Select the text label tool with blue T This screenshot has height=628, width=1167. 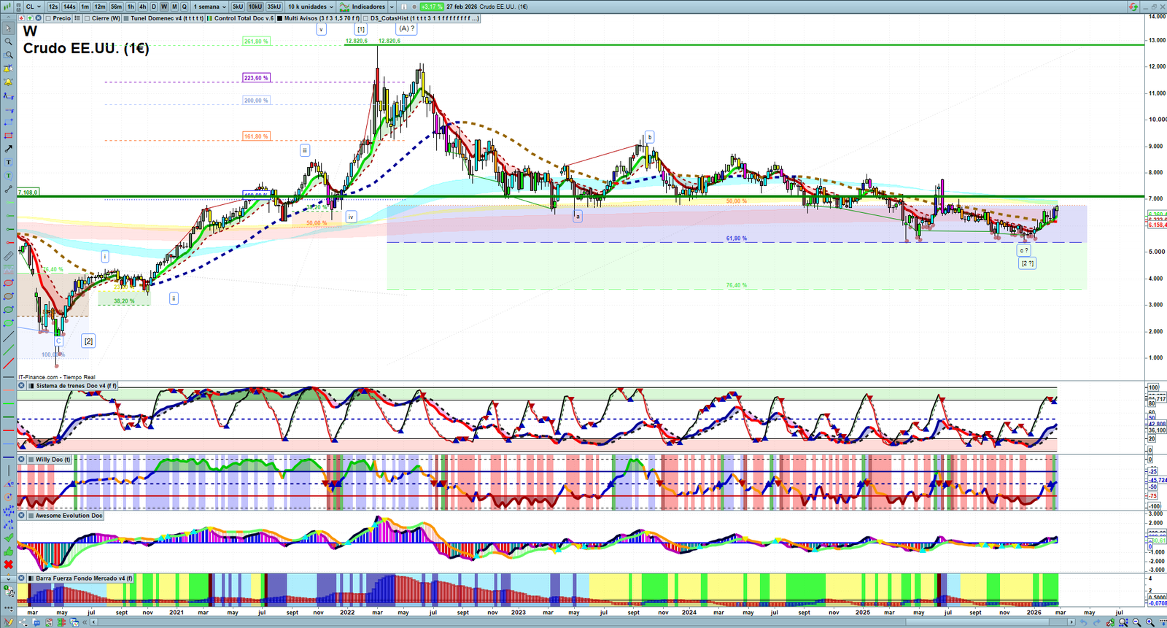(x=8, y=162)
